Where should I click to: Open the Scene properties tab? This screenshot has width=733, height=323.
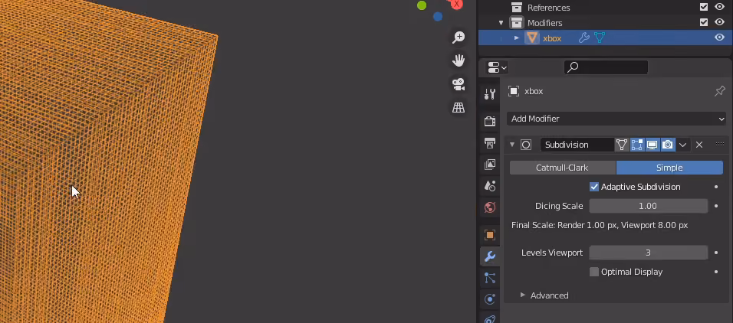pos(490,186)
